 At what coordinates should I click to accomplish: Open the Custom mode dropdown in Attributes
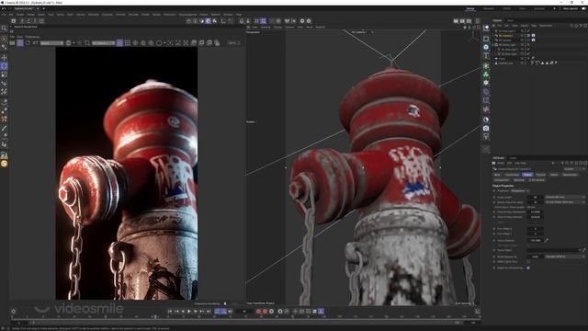pyautogui.click(x=573, y=169)
